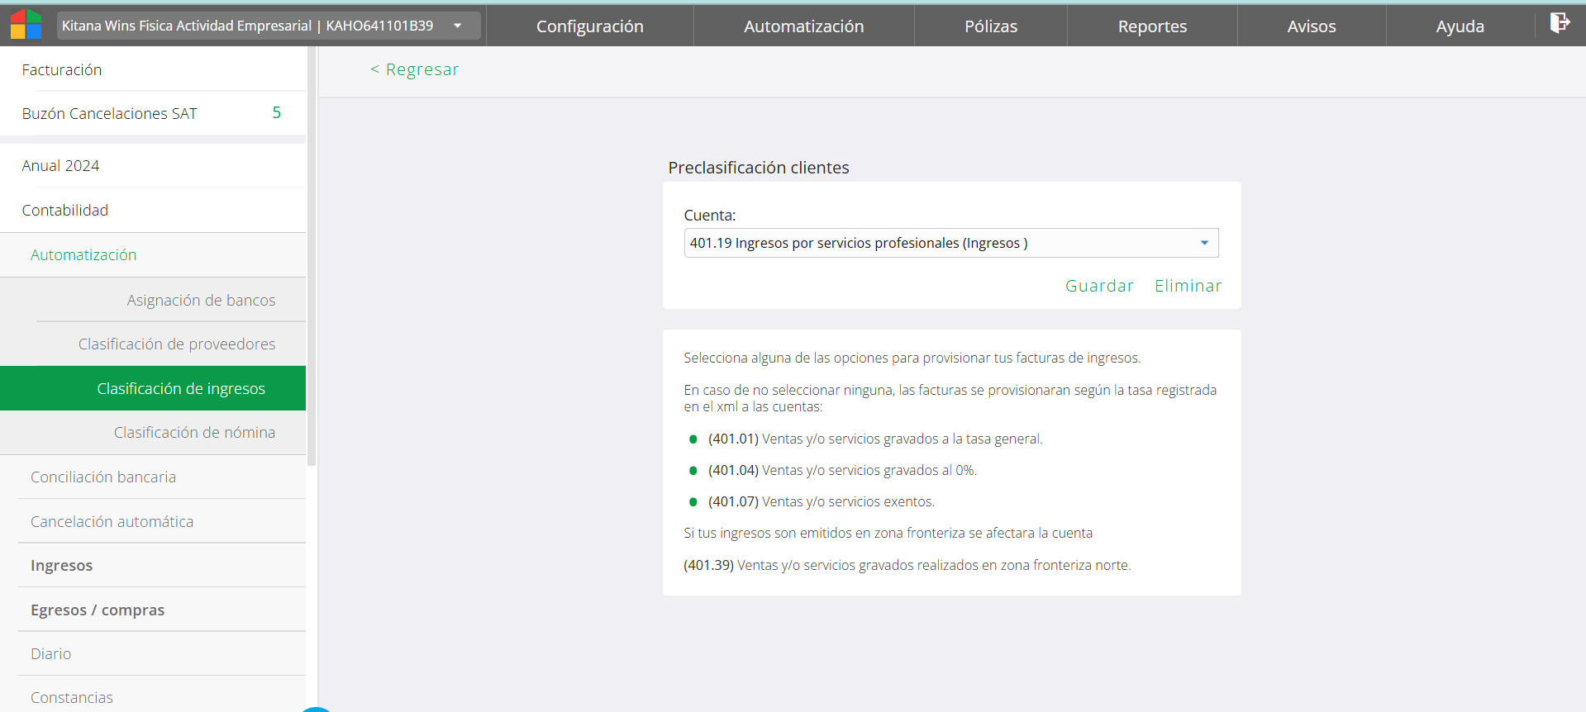Viewport: 1586px width, 712px height.
Task: Open Clasificación de nómina section
Action: [194, 432]
